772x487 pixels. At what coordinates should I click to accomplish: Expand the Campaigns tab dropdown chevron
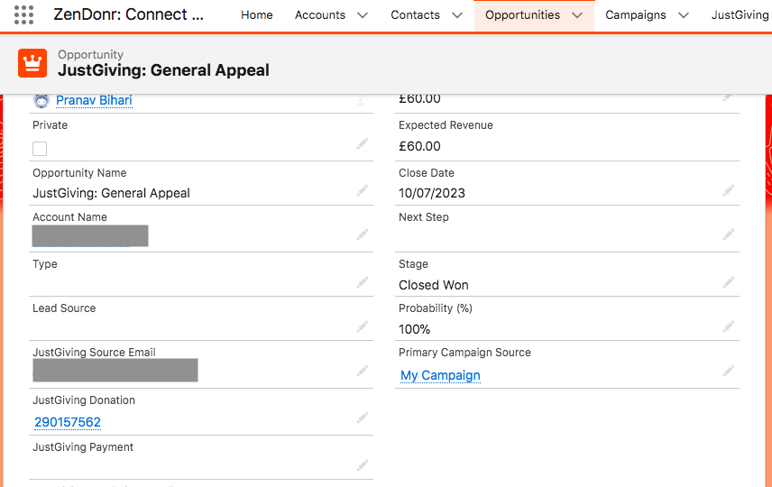pyautogui.click(x=684, y=15)
